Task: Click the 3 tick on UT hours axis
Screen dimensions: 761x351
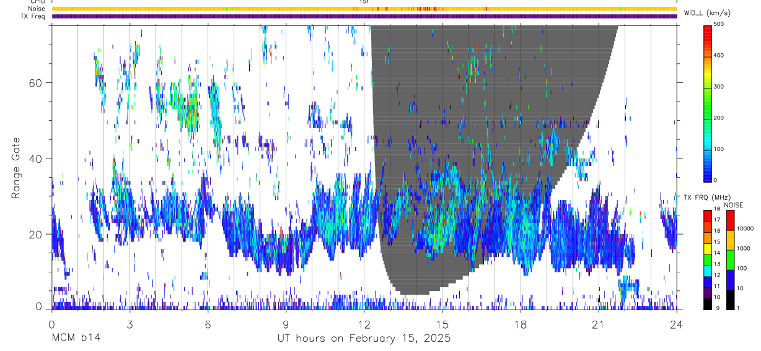Action: (130, 324)
